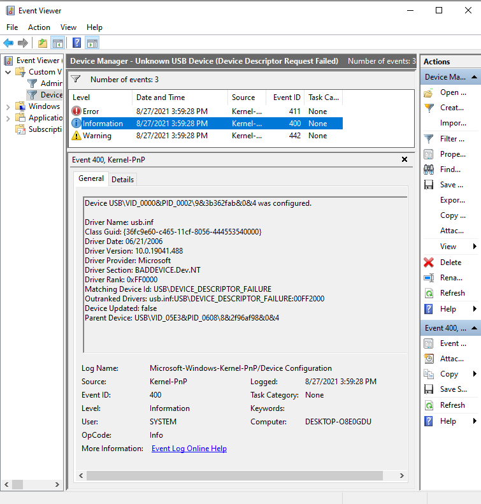Click the details scrollbar right arrow
481x504 pixels.
pyautogui.click(x=401, y=476)
